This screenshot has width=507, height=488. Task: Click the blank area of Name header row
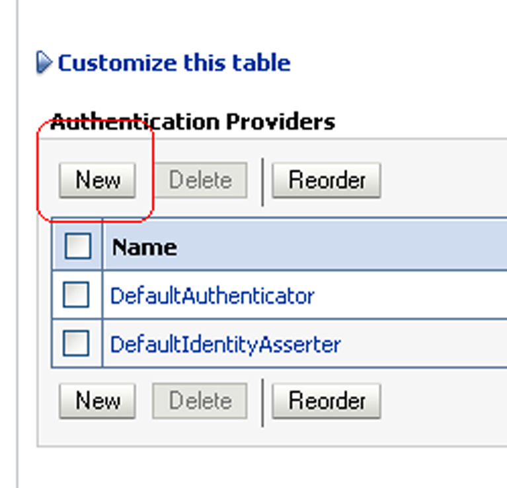click(343, 246)
